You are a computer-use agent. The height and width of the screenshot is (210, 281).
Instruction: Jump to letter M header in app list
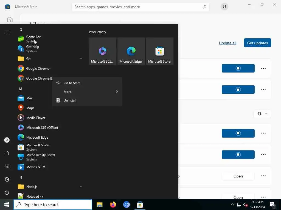tap(21, 89)
